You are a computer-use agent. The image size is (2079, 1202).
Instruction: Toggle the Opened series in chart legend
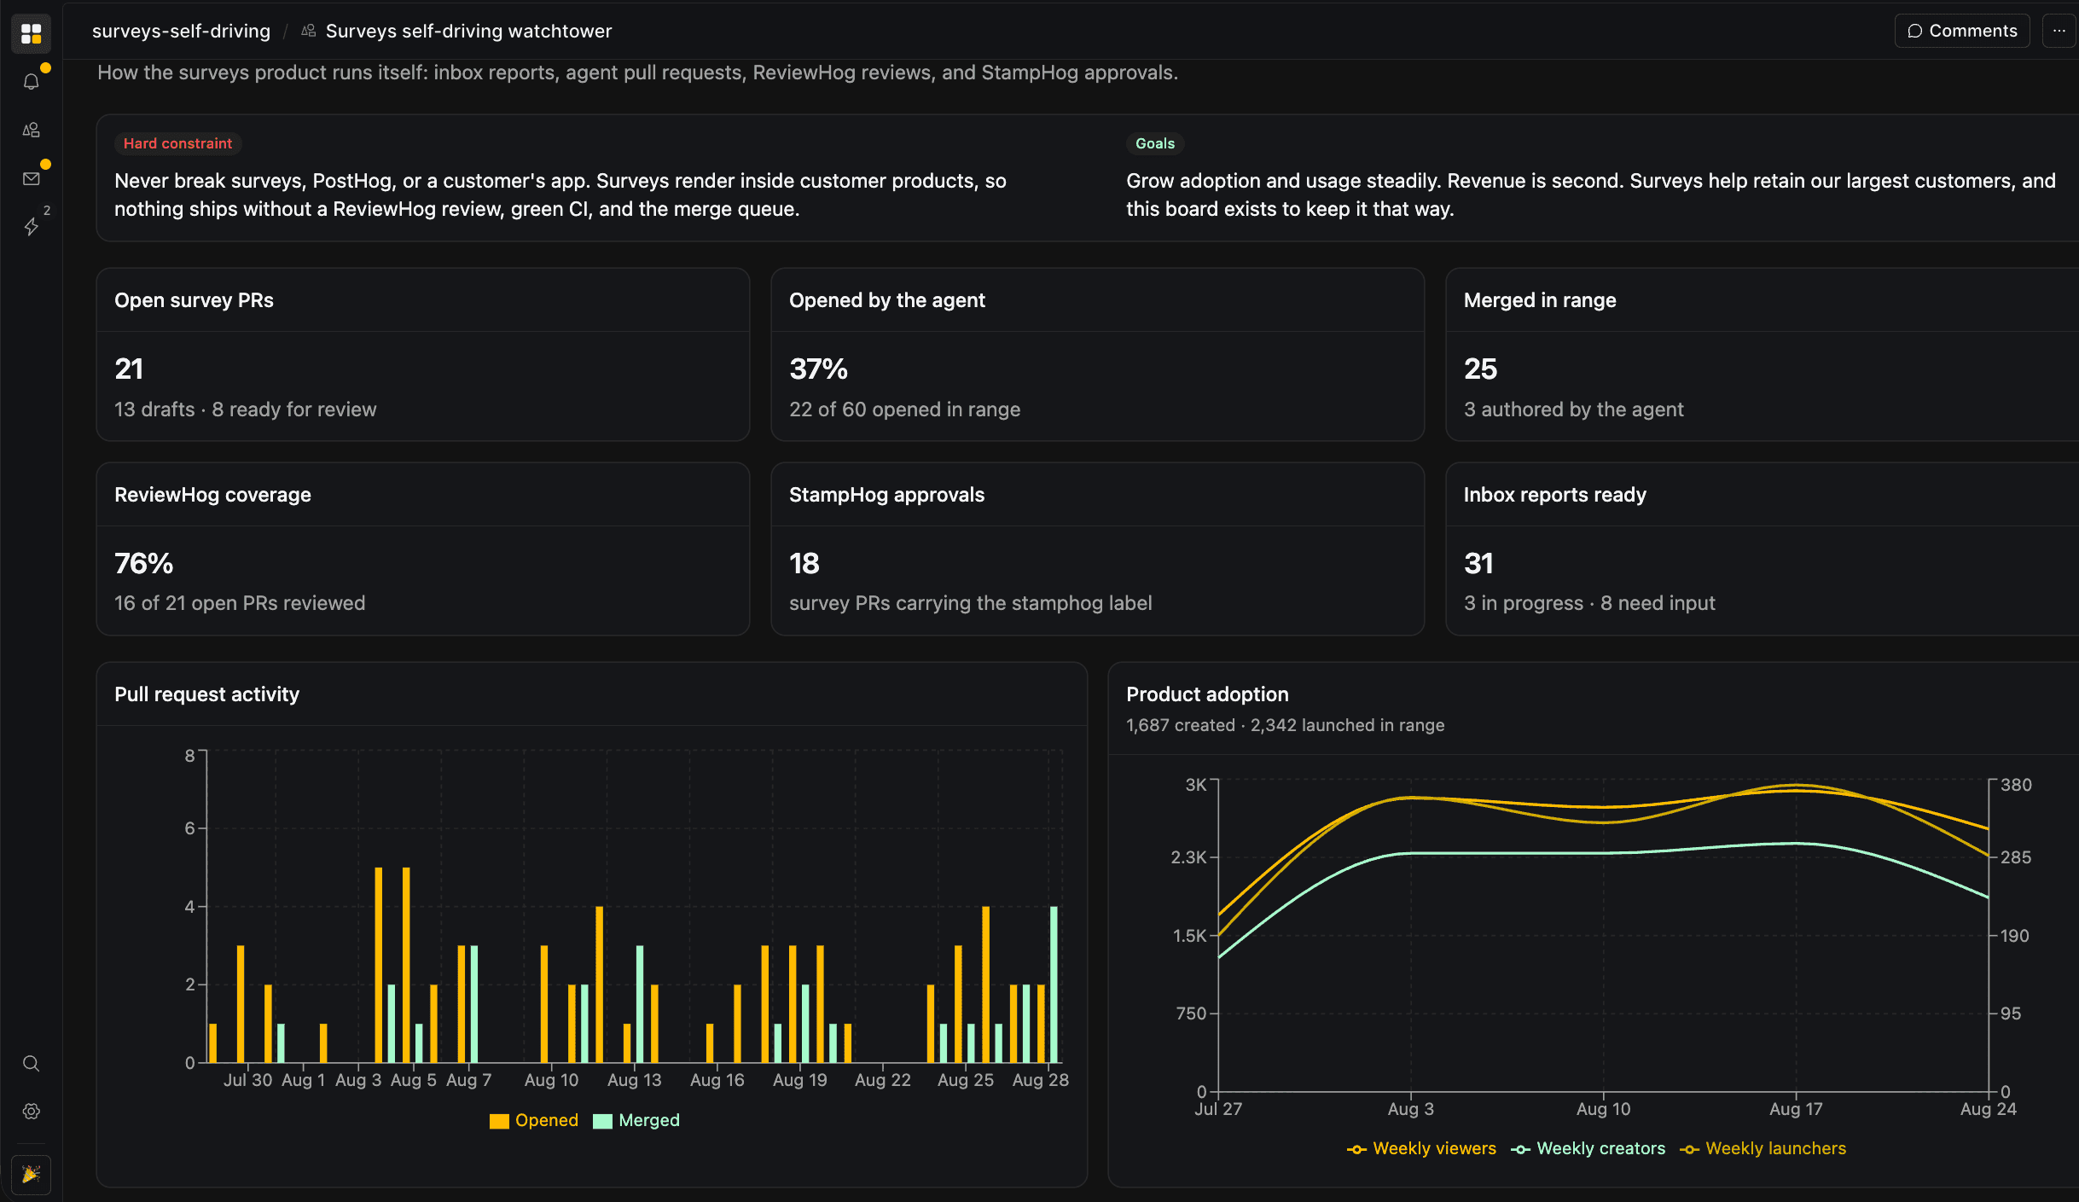534,1120
